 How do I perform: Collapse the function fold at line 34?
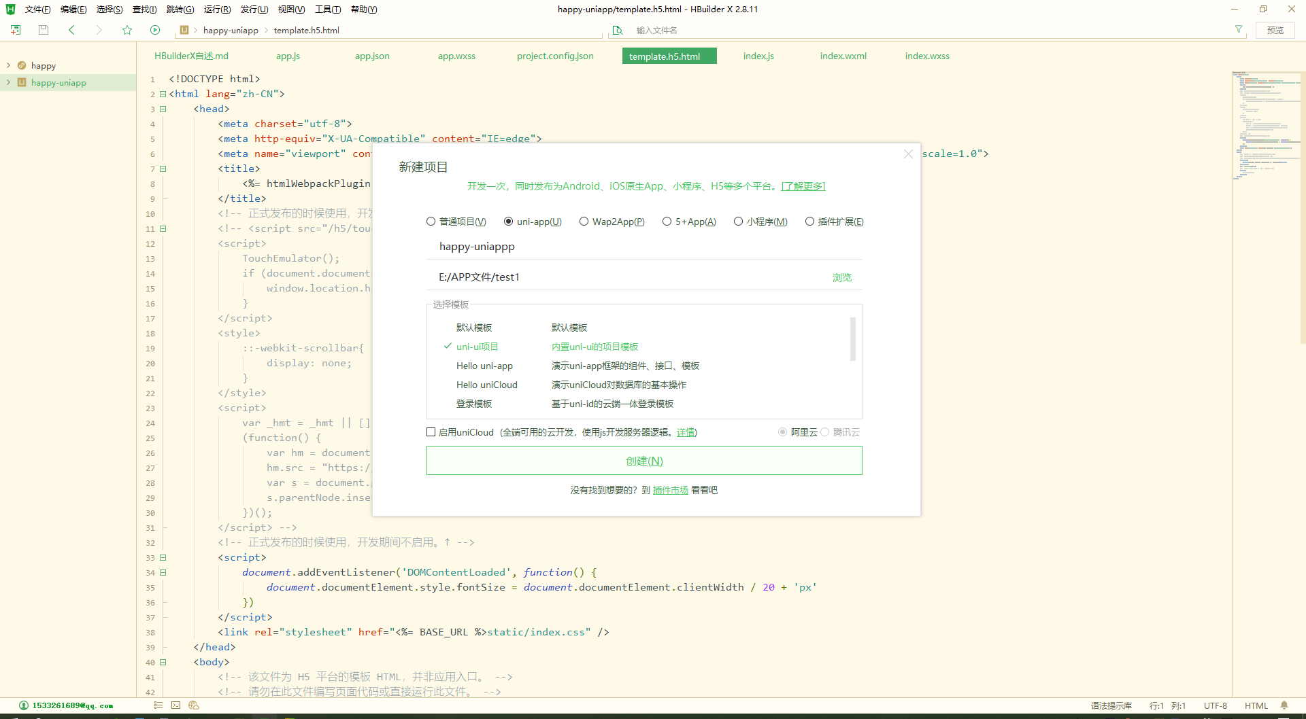click(163, 572)
